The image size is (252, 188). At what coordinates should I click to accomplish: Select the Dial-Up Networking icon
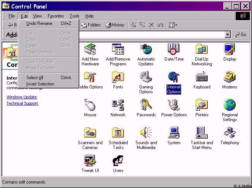pos(202,49)
